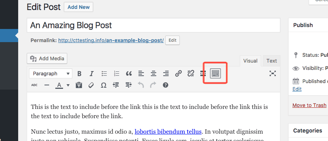
Task: Click the Visibility eye icon
Action: (x=296, y=68)
